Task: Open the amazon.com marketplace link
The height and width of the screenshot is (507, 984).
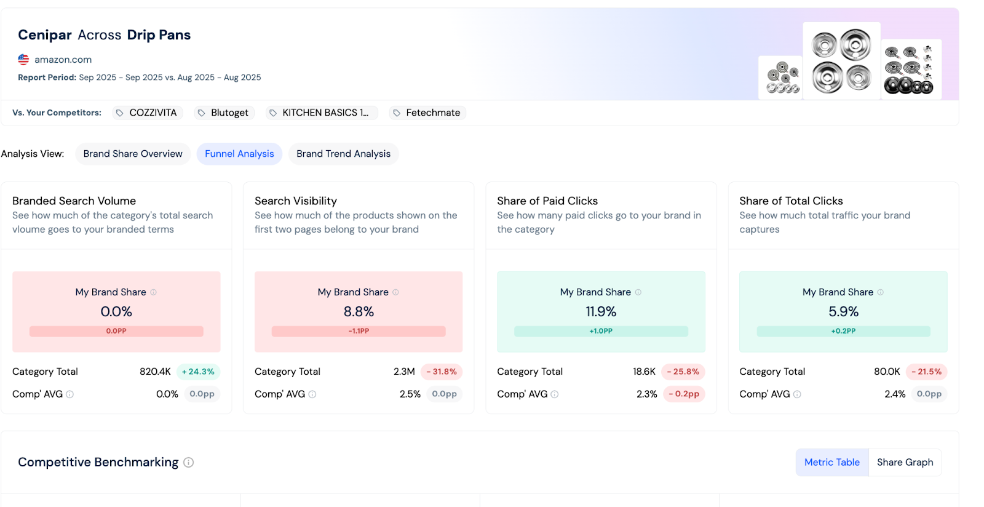Action: (63, 60)
